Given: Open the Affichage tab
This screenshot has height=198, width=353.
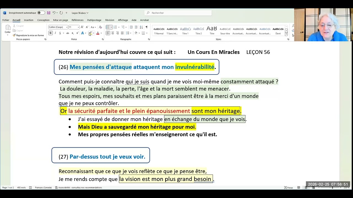Looking at the screenshot, I should pyautogui.click(x=123, y=20).
